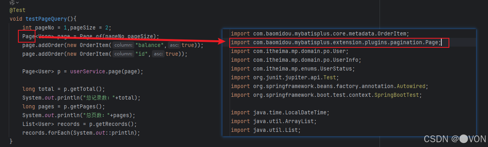Open the dropdown chevron beside the assistant icon
Screen dimensions: 488x147
click(x=17, y=3)
